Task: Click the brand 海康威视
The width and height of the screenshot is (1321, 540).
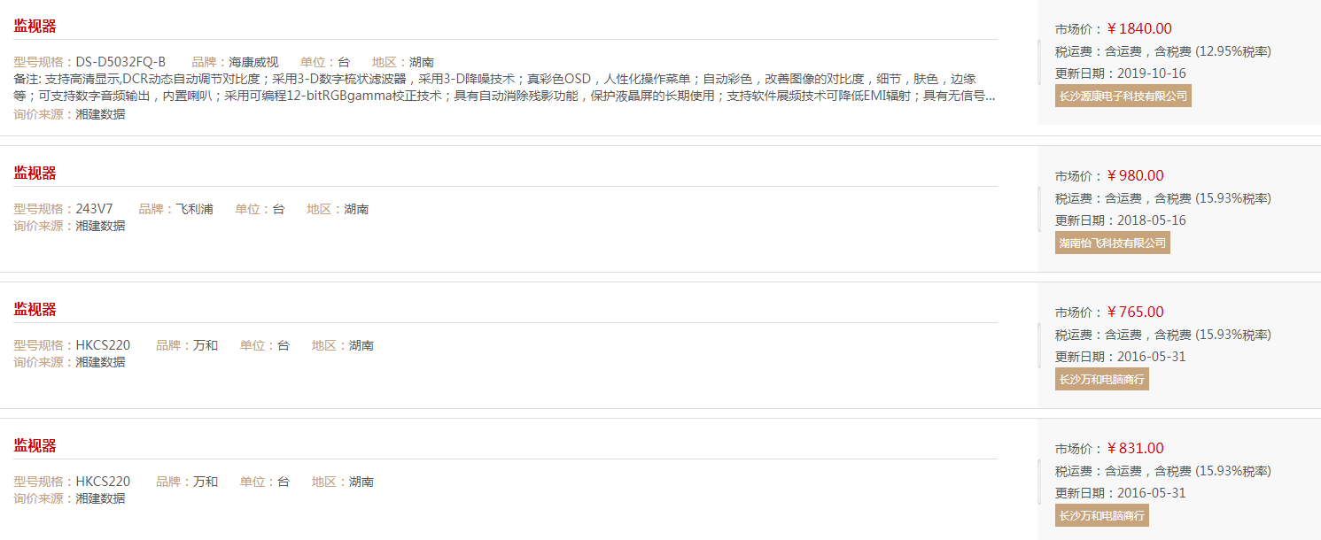Action: (253, 62)
